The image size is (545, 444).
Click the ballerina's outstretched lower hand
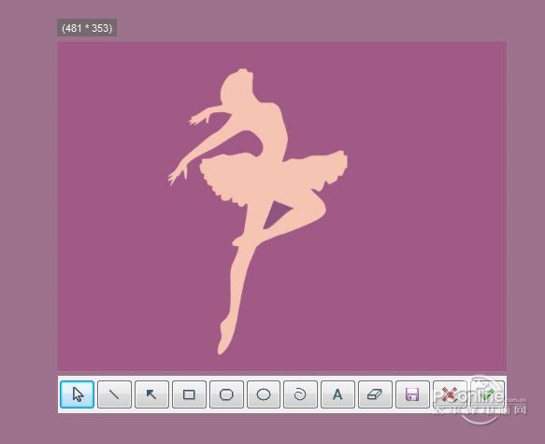click(178, 172)
